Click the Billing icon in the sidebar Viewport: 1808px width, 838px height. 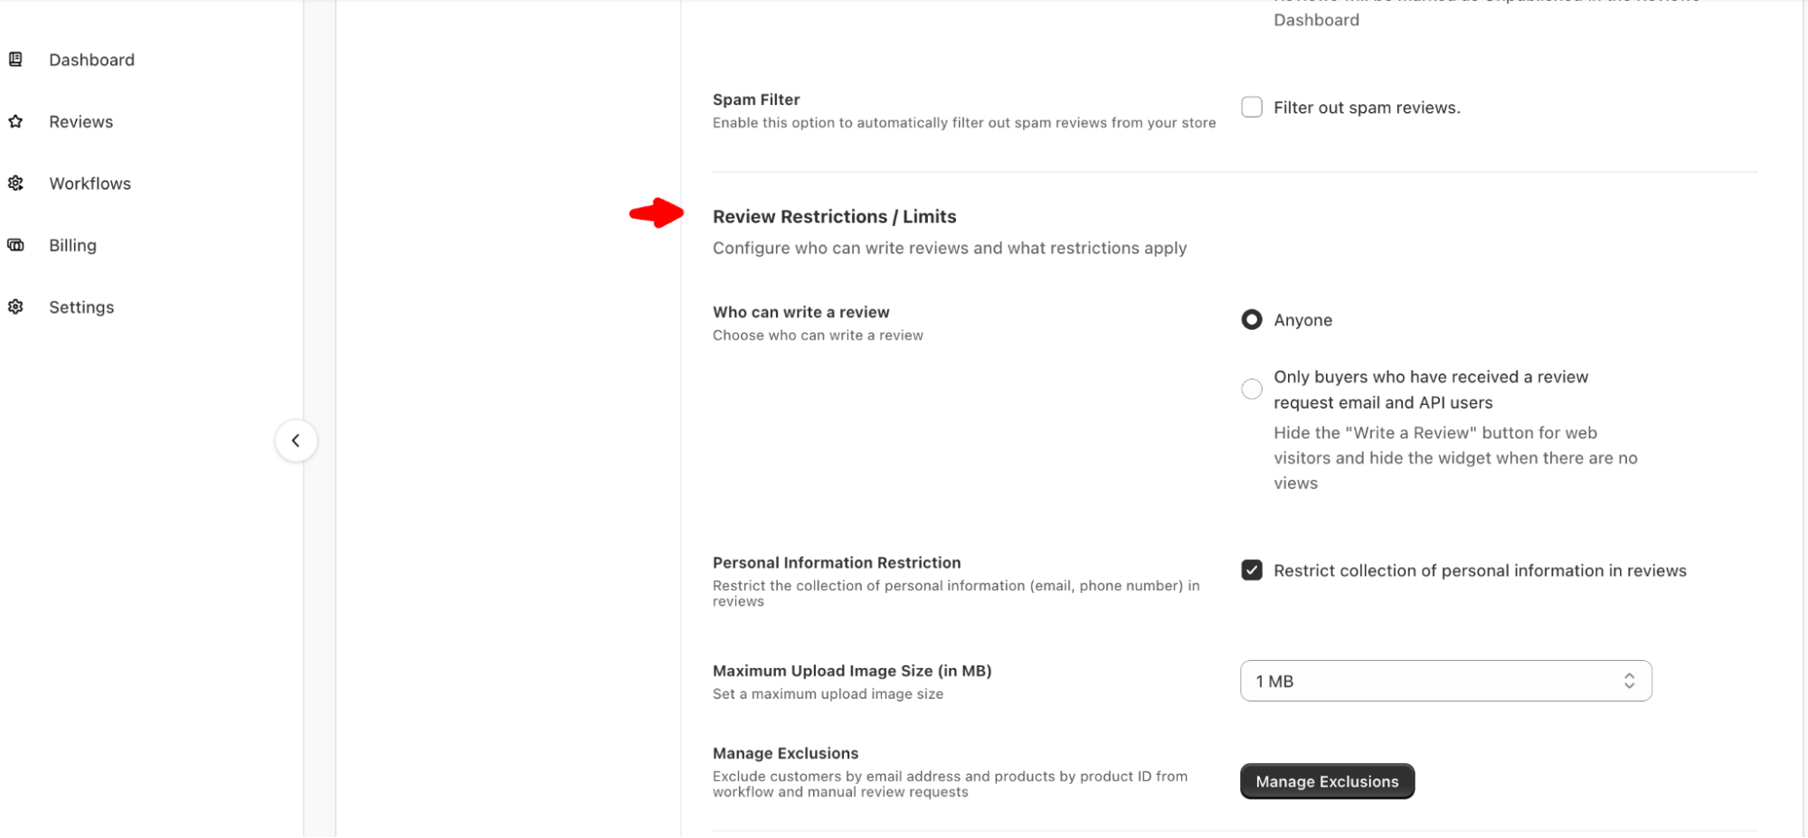pyautogui.click(x=14, y=244)
